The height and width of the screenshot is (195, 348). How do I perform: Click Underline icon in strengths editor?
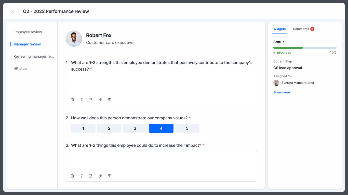[x=91, y=100]
